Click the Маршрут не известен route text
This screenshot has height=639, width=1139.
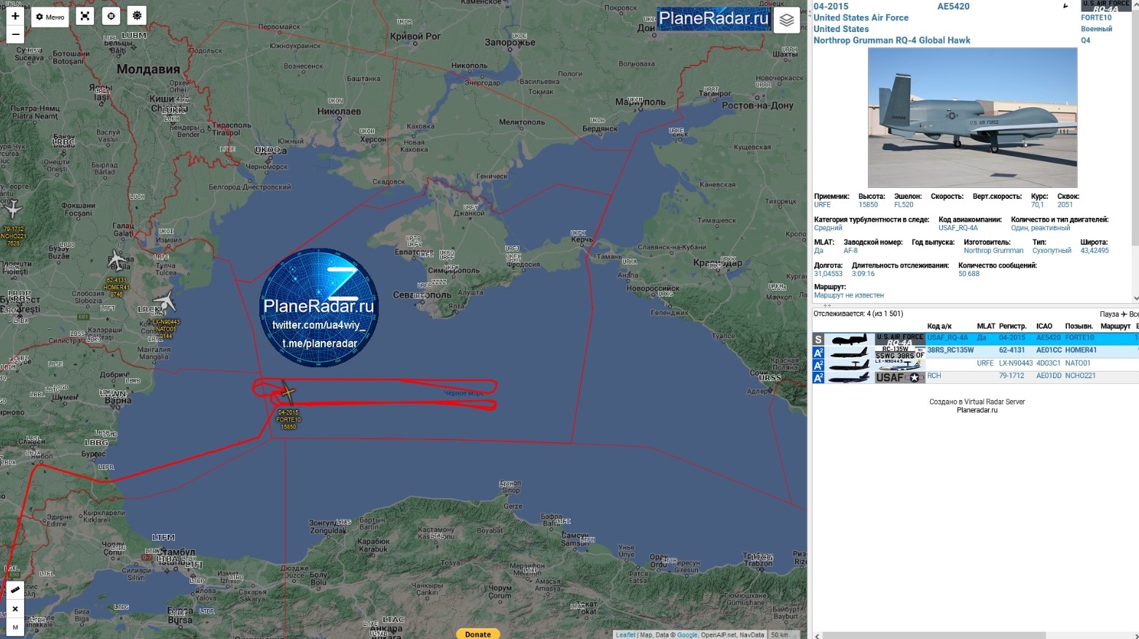pos(849,296)
